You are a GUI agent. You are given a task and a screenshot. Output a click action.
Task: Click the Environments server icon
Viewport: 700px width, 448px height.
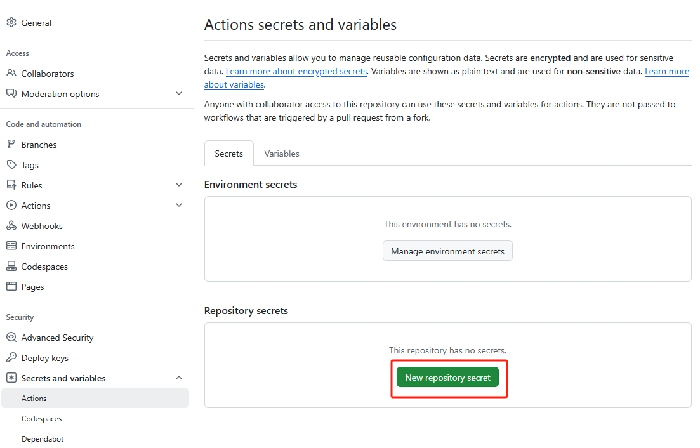tap(11, 246)
